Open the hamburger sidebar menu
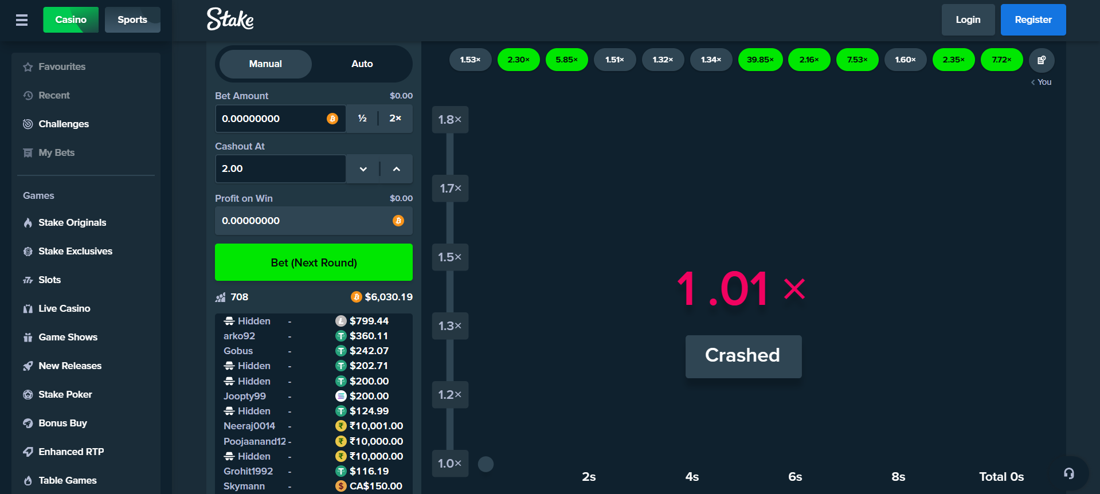Image resolution: width=1100 pixels, height=494 pixels. pyautogui.click(x=22, y=20)
